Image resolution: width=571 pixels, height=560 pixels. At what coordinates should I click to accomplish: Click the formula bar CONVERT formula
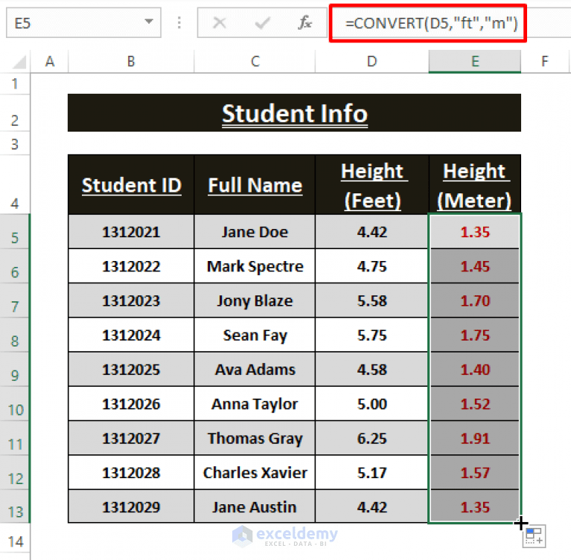(431, 23)
